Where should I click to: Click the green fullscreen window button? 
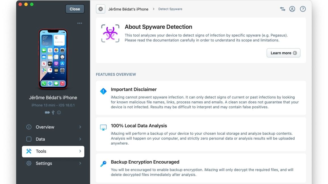(x=32, y=4)
